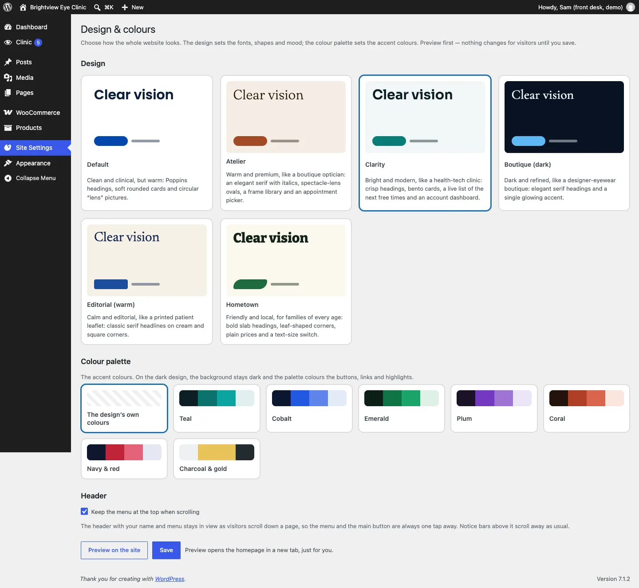
Task: Click the Media library icon
Action: click(8, 78)
